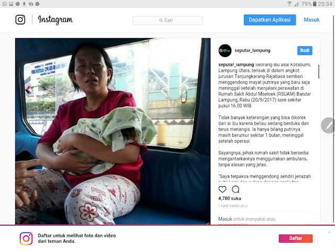Tap the floating pencil edit icon
This screenshot has width=335, height=251.
pyautogui.click(x=328, y=125)
